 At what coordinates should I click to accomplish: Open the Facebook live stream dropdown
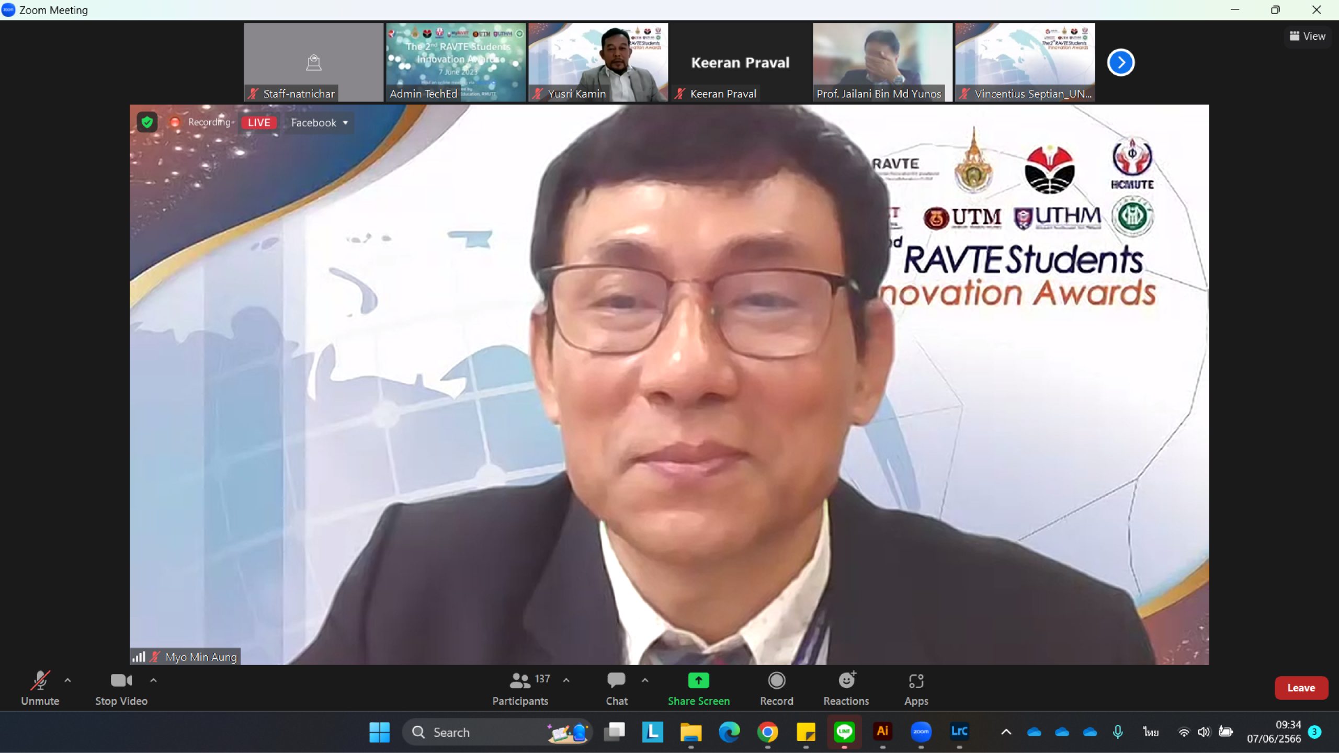click(x=319, y=123)
